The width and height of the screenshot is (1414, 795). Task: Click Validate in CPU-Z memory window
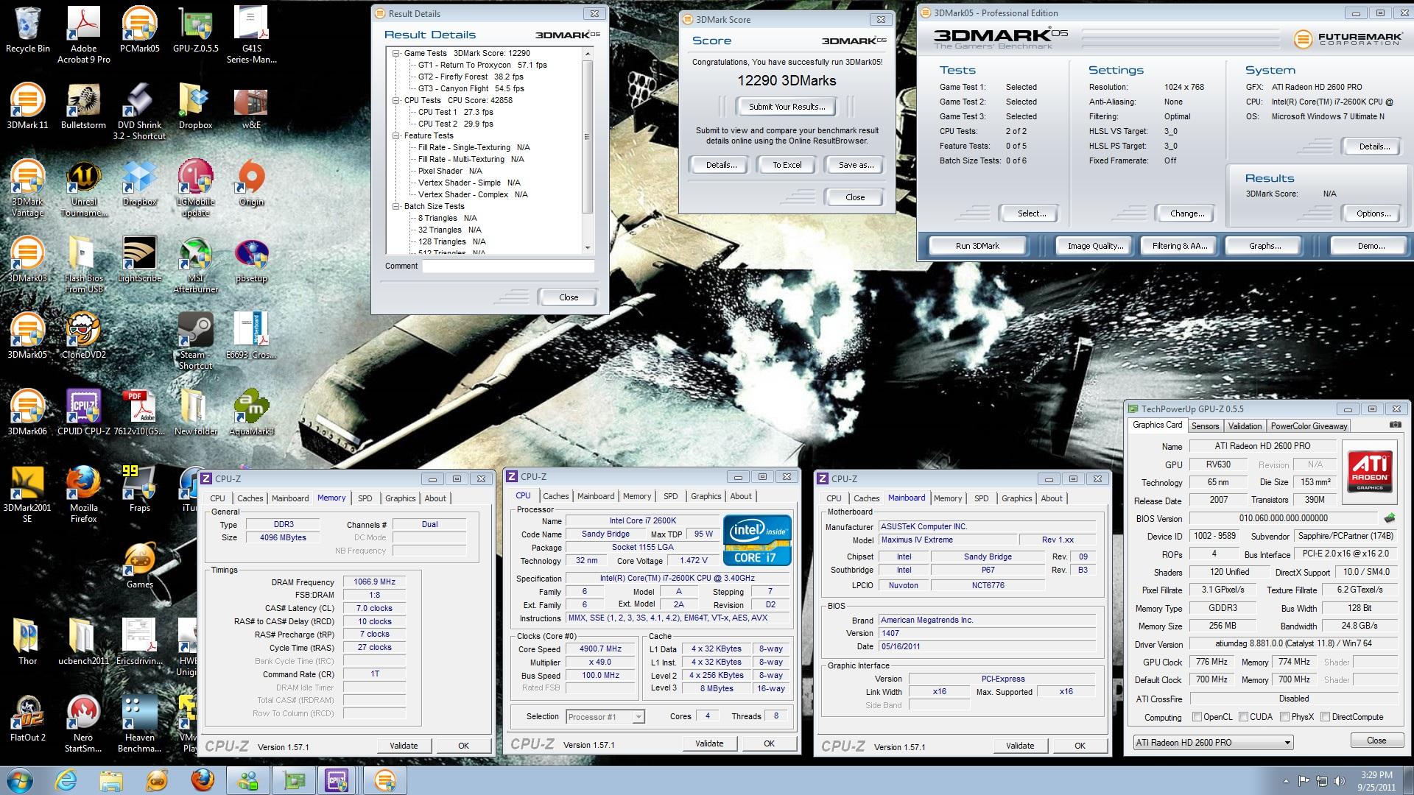pos(404,746)
